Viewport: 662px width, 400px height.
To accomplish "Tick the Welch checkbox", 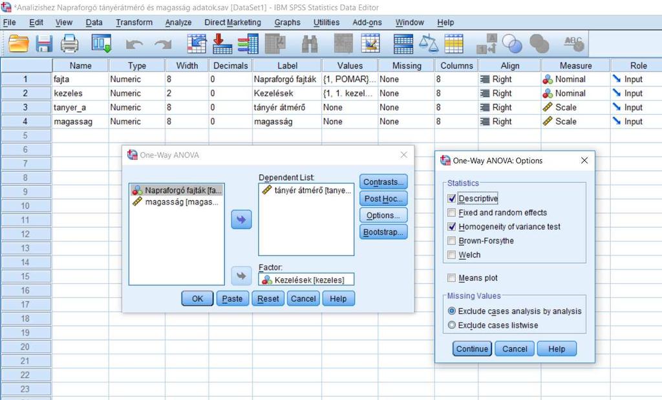I will point(452,255).
